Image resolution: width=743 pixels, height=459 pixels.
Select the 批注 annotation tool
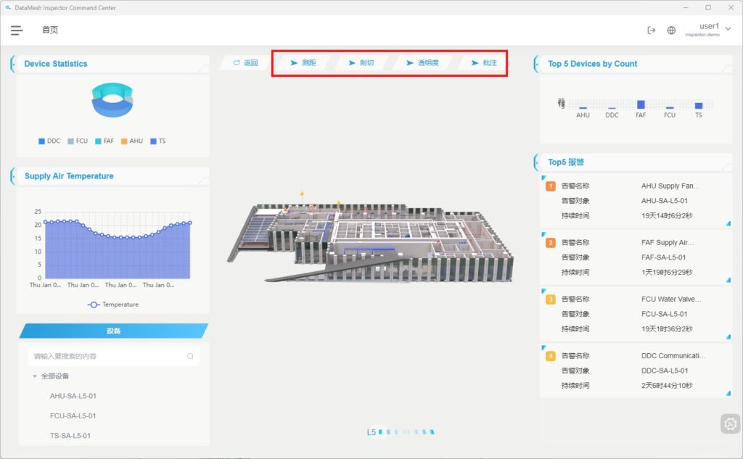click(484, 63)
